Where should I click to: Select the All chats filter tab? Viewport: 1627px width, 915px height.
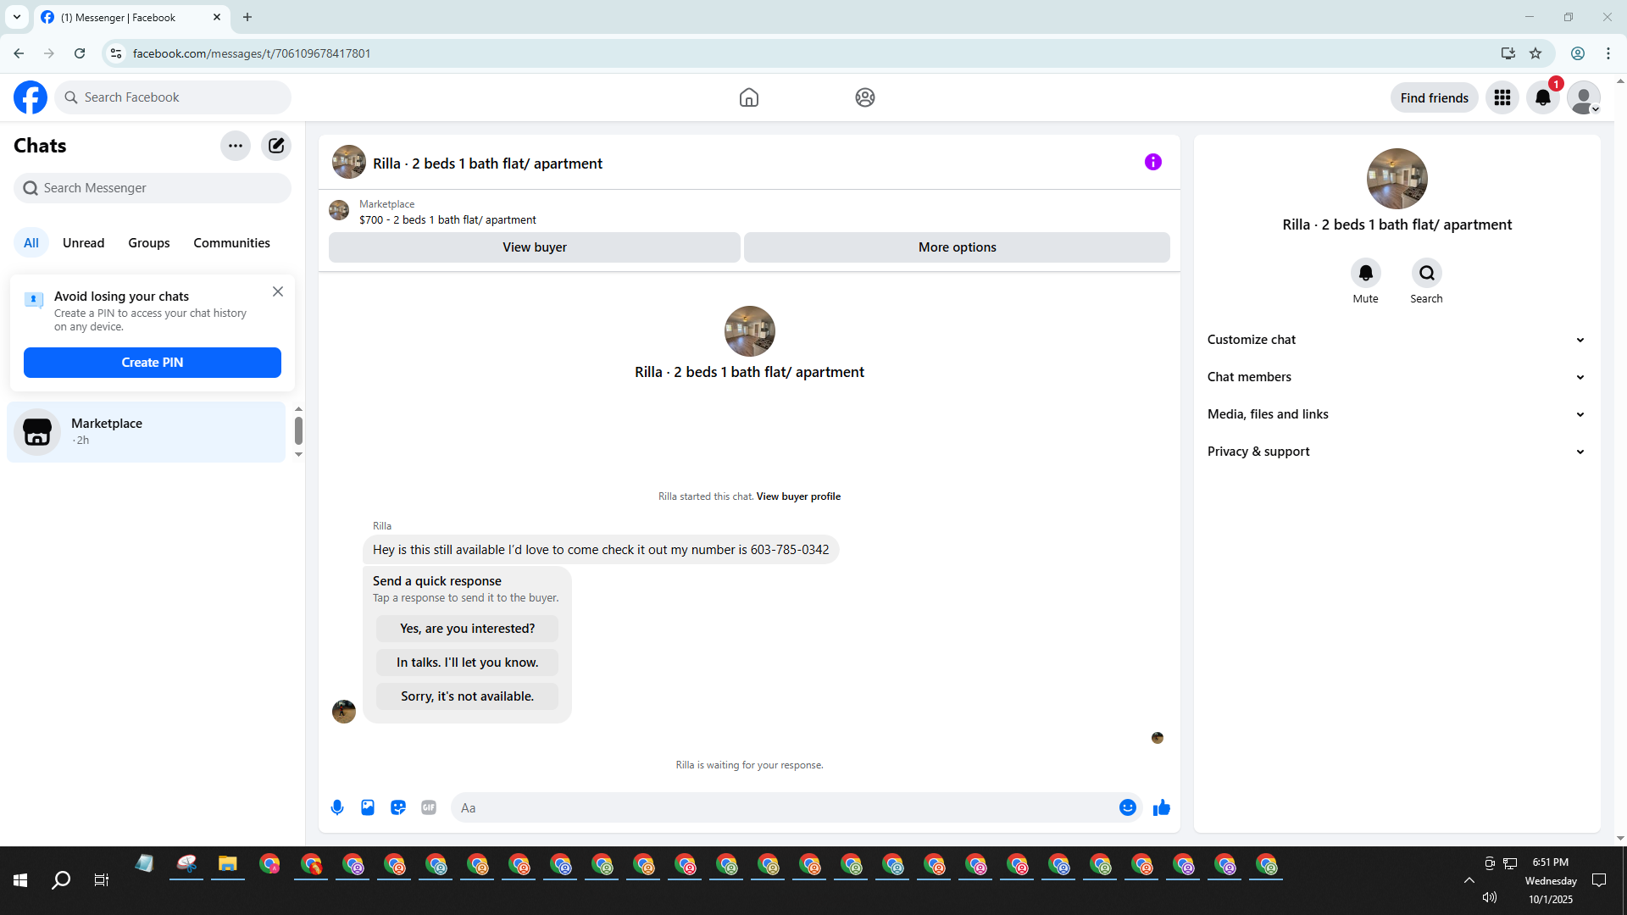click(x=31, y=243)
